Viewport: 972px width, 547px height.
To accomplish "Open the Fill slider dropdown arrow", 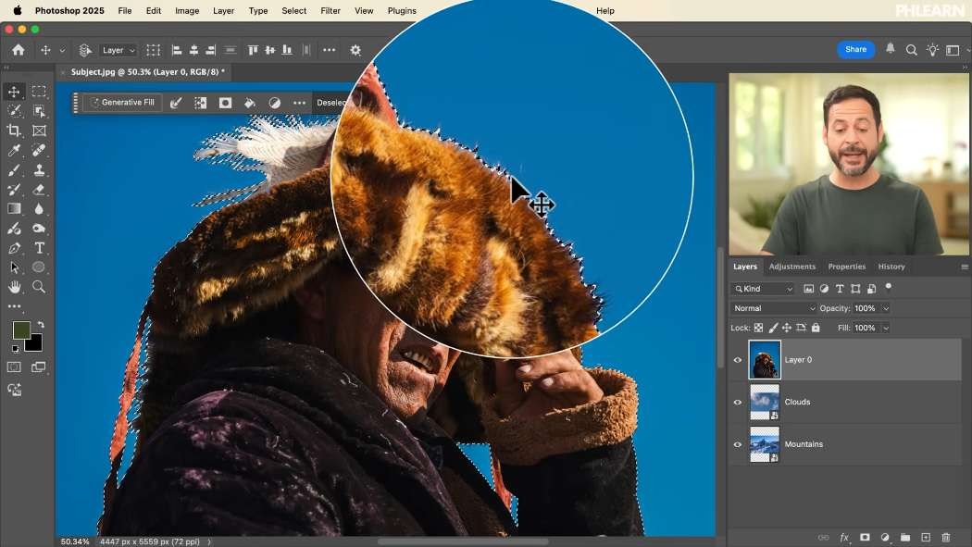I will click(x=886, y=328).
